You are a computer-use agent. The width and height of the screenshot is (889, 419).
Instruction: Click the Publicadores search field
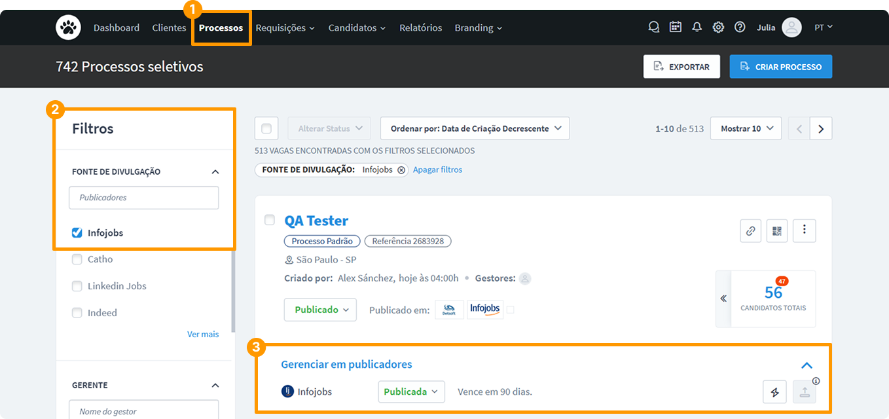[x=143, y=198]
